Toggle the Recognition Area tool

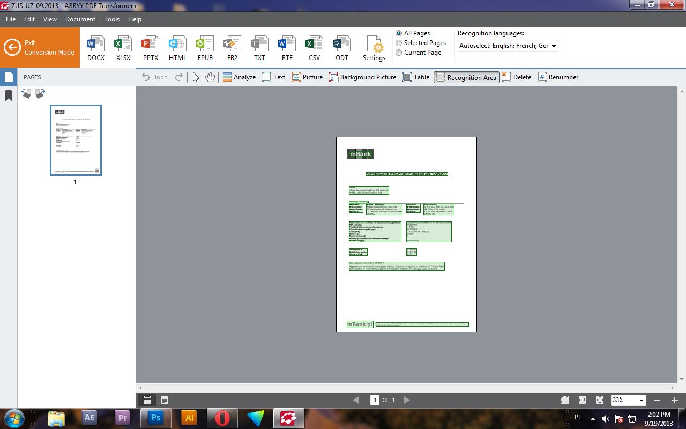[x=466, y=77]
